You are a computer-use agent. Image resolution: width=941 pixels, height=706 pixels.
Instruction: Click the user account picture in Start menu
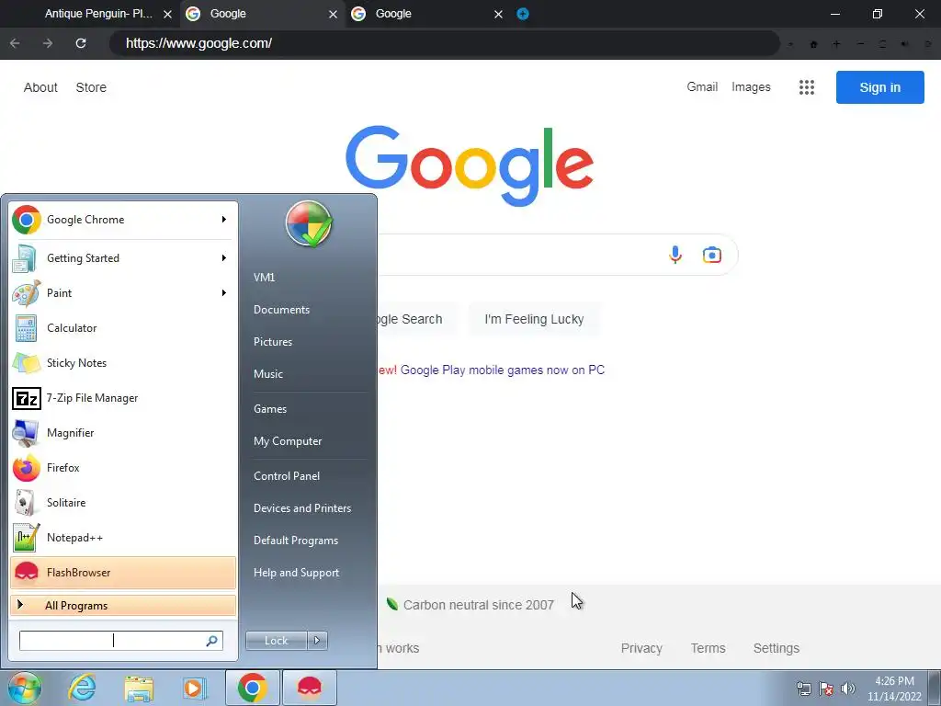[309, 224]
